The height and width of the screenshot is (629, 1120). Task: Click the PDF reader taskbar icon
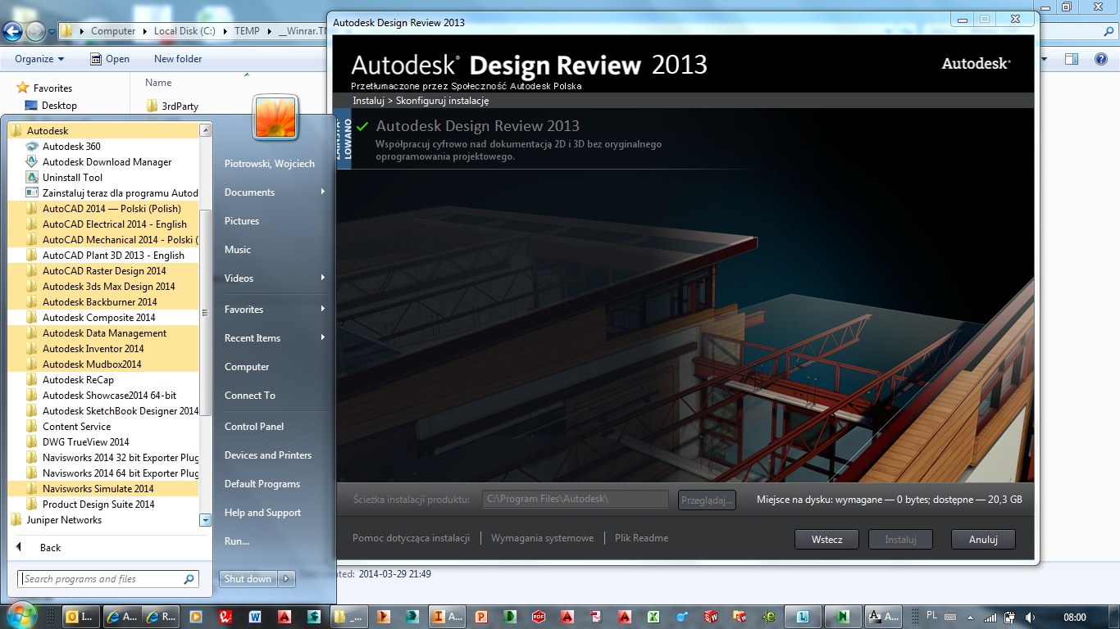(x=539, y=617)
